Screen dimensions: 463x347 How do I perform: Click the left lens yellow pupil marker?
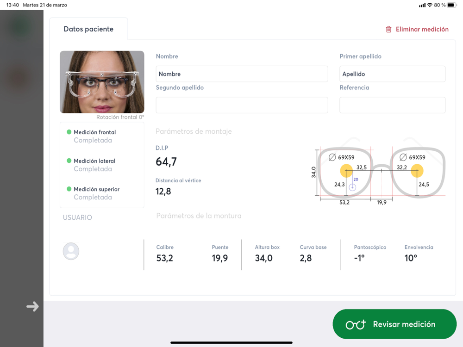(x=346, y=171)
